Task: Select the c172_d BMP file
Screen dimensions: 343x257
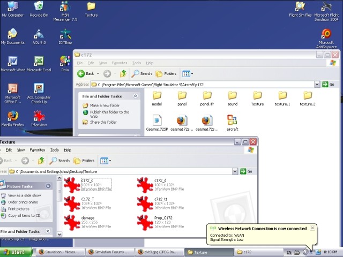Action: tap(160, 185)
